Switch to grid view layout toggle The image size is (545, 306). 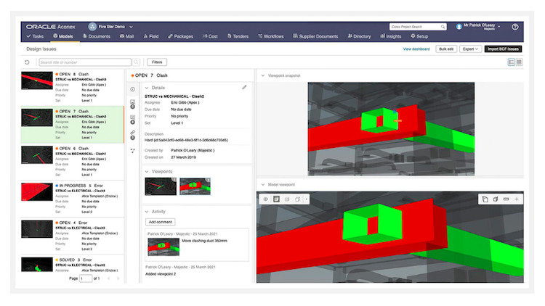pos(519,62)
